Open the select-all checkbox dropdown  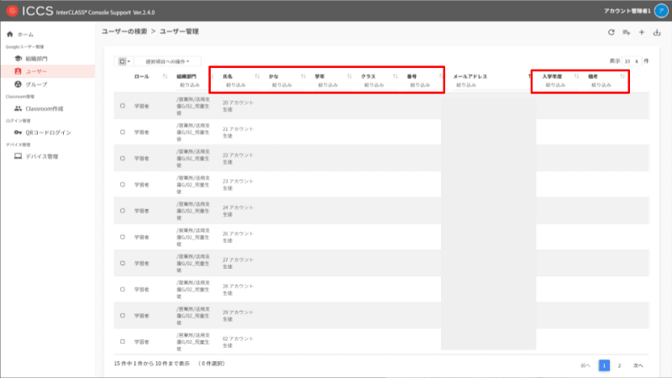pyautogui.click(x=124, y=61)
